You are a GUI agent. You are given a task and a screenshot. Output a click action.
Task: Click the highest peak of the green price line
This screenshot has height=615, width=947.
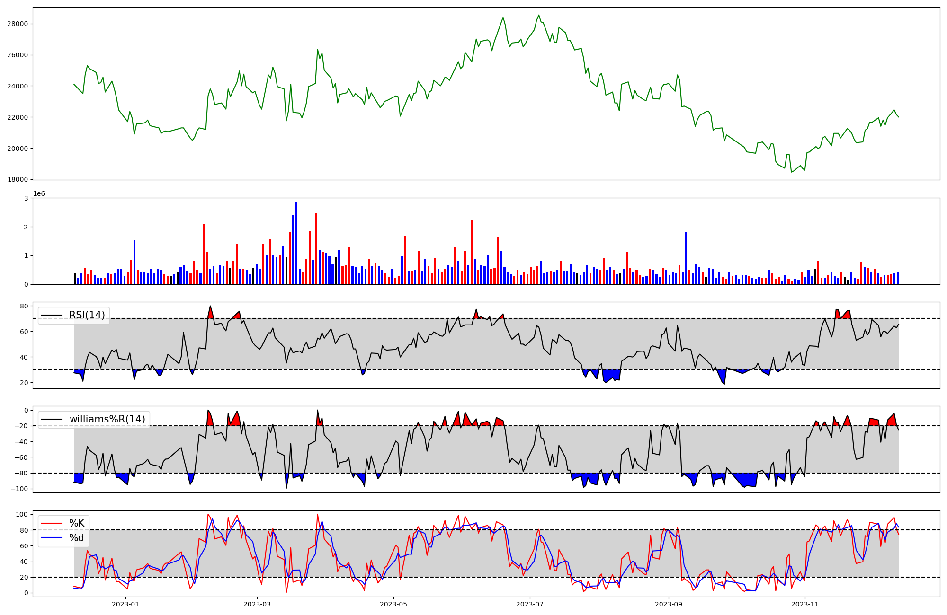pos(539,15)
